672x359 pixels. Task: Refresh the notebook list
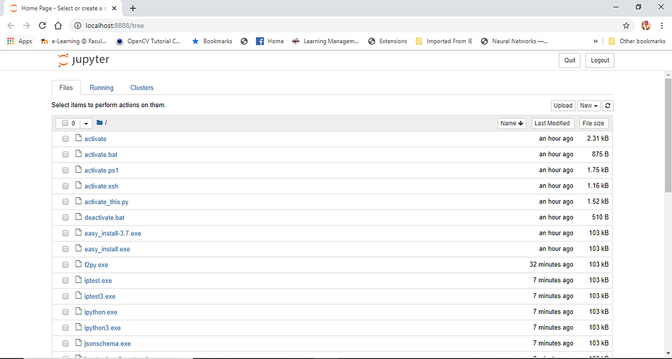(x=607, y=105)
